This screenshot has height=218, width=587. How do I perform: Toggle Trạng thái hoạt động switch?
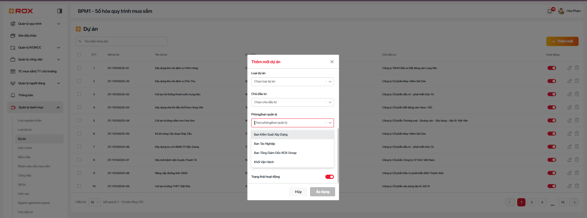coord(329,177)
